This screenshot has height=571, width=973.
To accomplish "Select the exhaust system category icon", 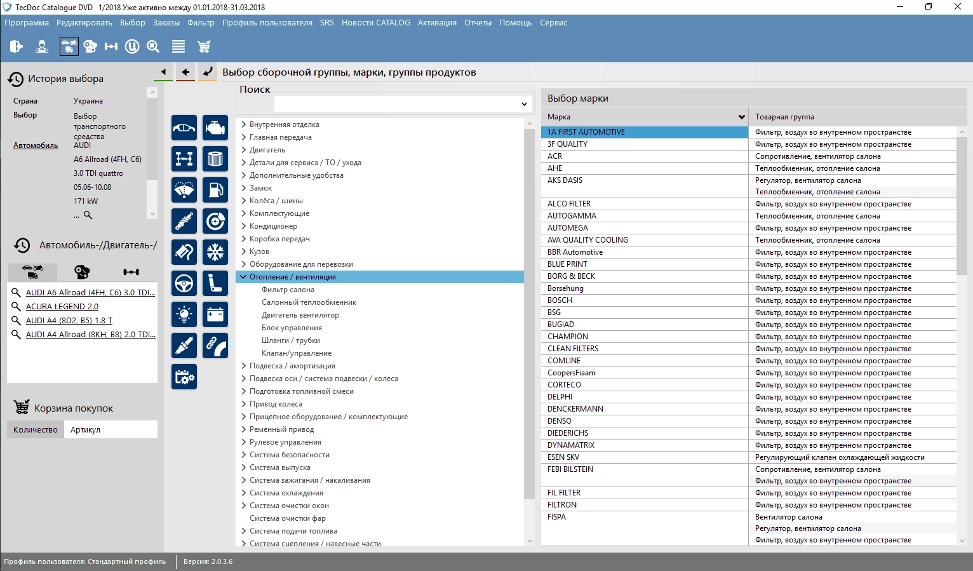I will pos(184,252).
